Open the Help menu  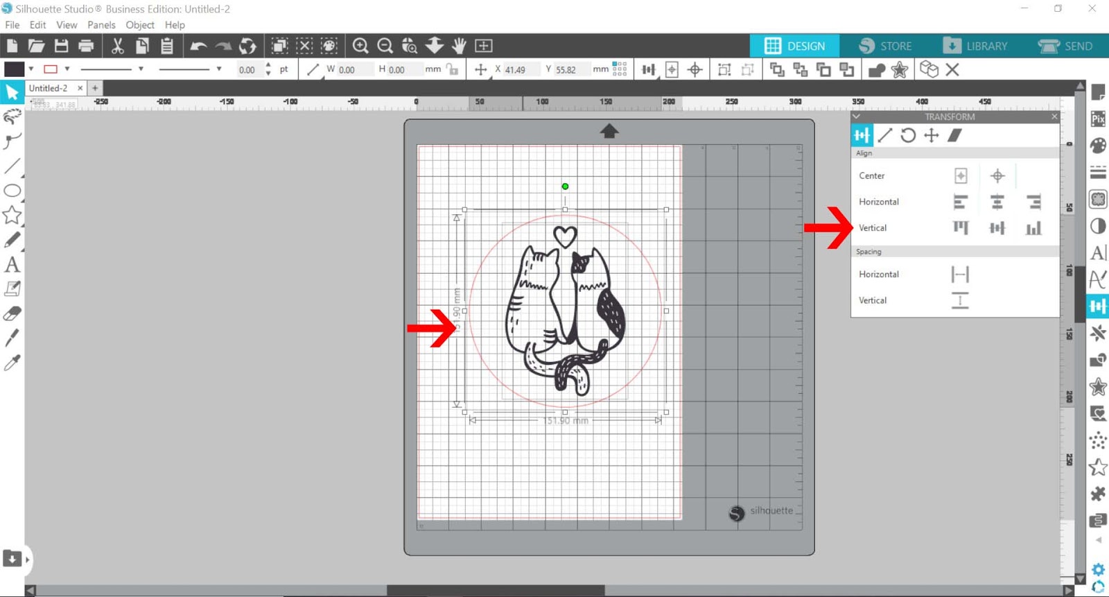tap(175, 25)
